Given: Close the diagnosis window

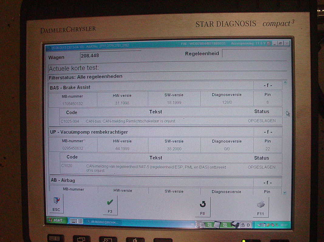Looking at the screenshot, I should click(287, 44).
